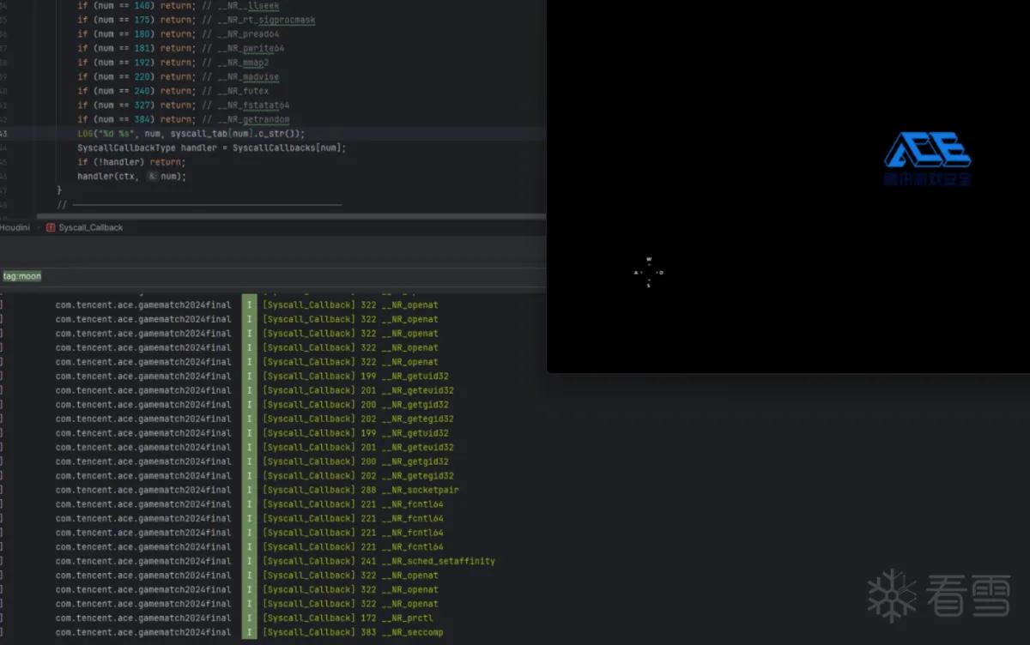
Task: Click the red Syscall_Callback function icon in breadcrumb
Action: pyautogui.click(x=51, y=227)
